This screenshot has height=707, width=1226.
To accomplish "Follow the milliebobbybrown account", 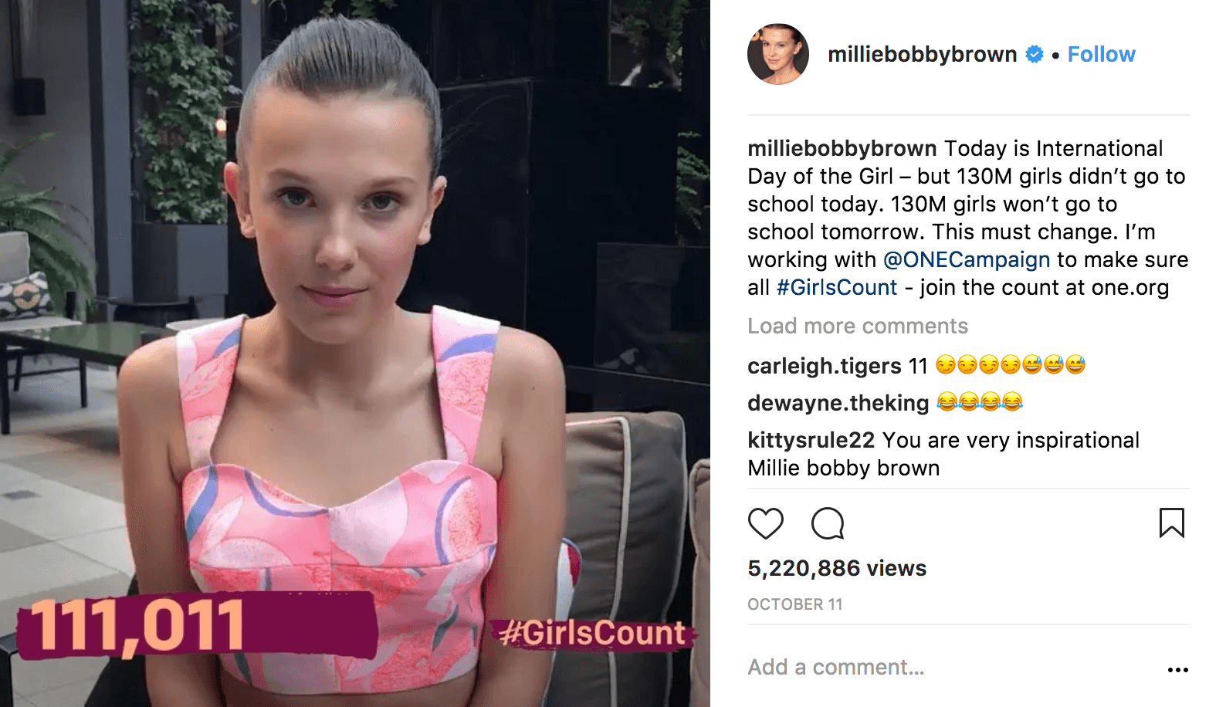I will pos(1101,54).
